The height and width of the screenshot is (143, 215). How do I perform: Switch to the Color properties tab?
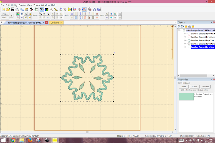click(180, 83)
